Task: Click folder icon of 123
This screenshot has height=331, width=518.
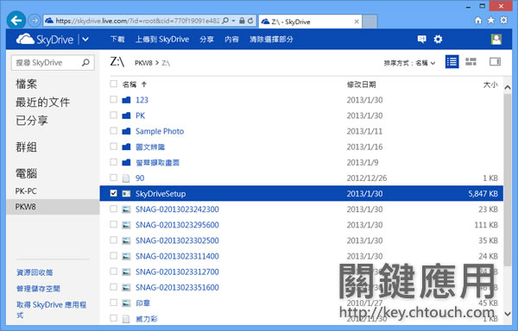Action: click(126, 100)
